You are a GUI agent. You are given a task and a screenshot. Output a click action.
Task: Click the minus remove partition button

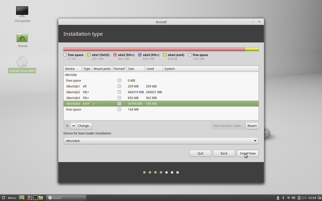[x=74, y=126]
